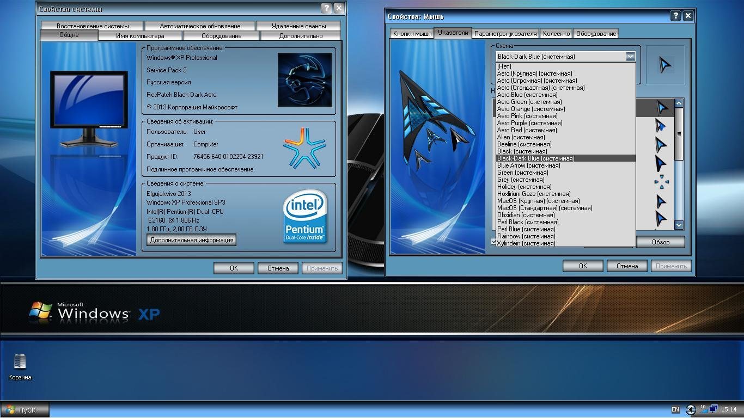This screenshot has height=418, width=744.
Task: Click the dark panther logo in Свойства системы
Action: (x=304, y=79)
